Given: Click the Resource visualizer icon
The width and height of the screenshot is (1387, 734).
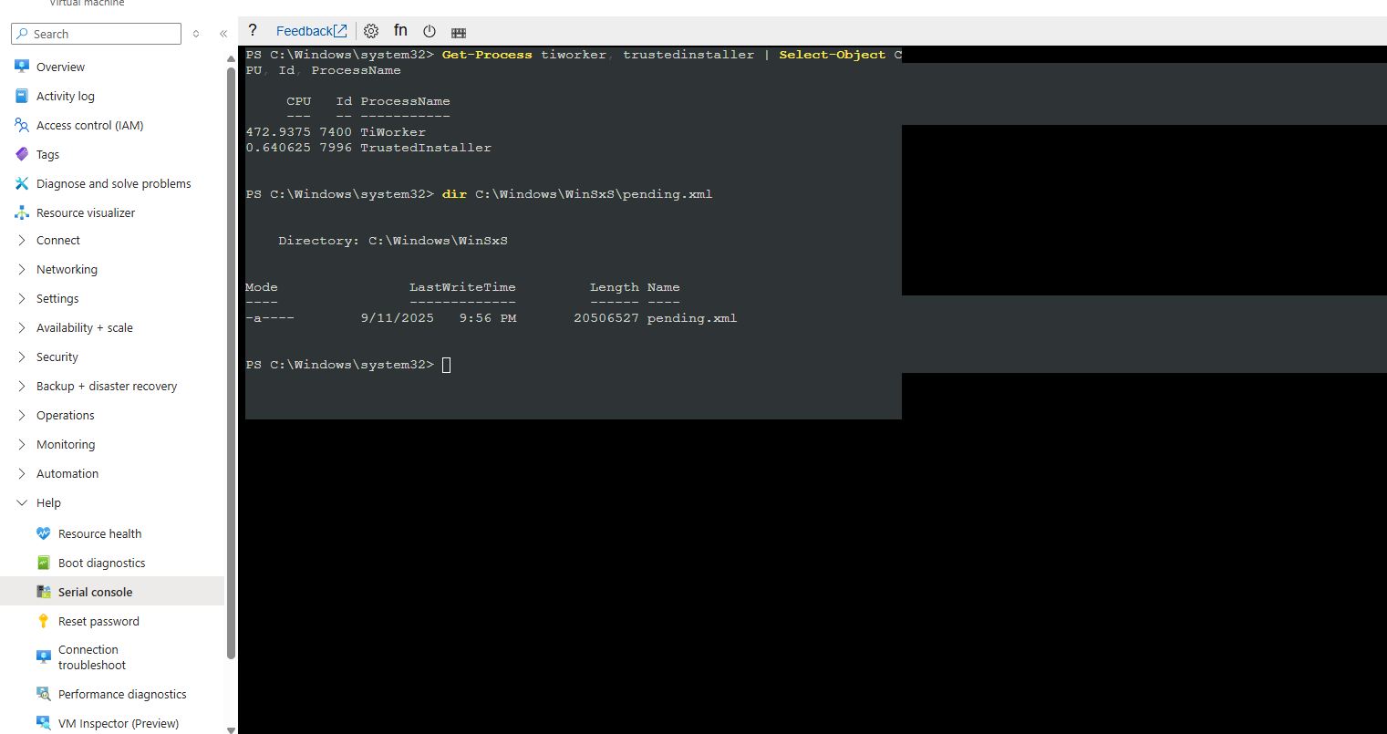Looking at the screenshot, I should (x=22, y=212).
